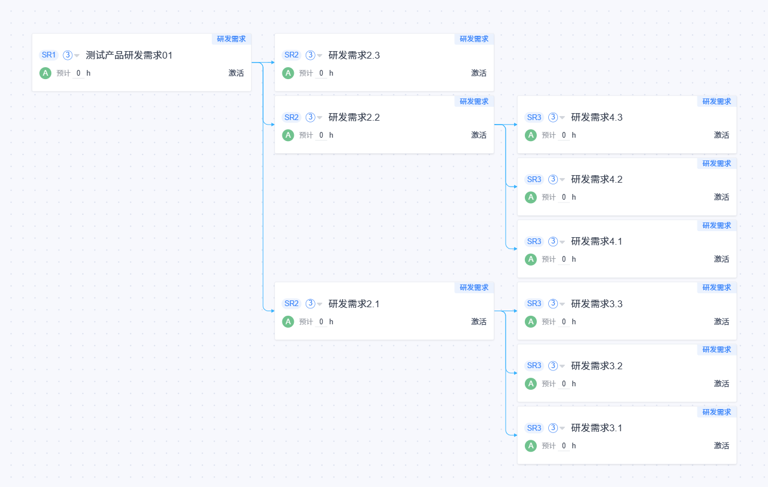The width and height of the screenshot is (768, 487).
Task: Click estimate hours field on 研发需求3.3
Action: [564, 321]
